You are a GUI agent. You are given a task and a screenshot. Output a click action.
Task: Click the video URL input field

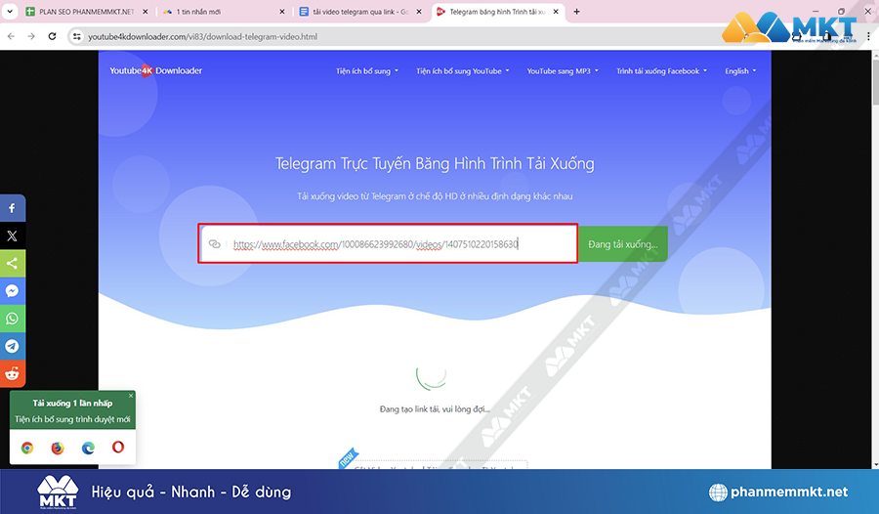click(388, 243)
